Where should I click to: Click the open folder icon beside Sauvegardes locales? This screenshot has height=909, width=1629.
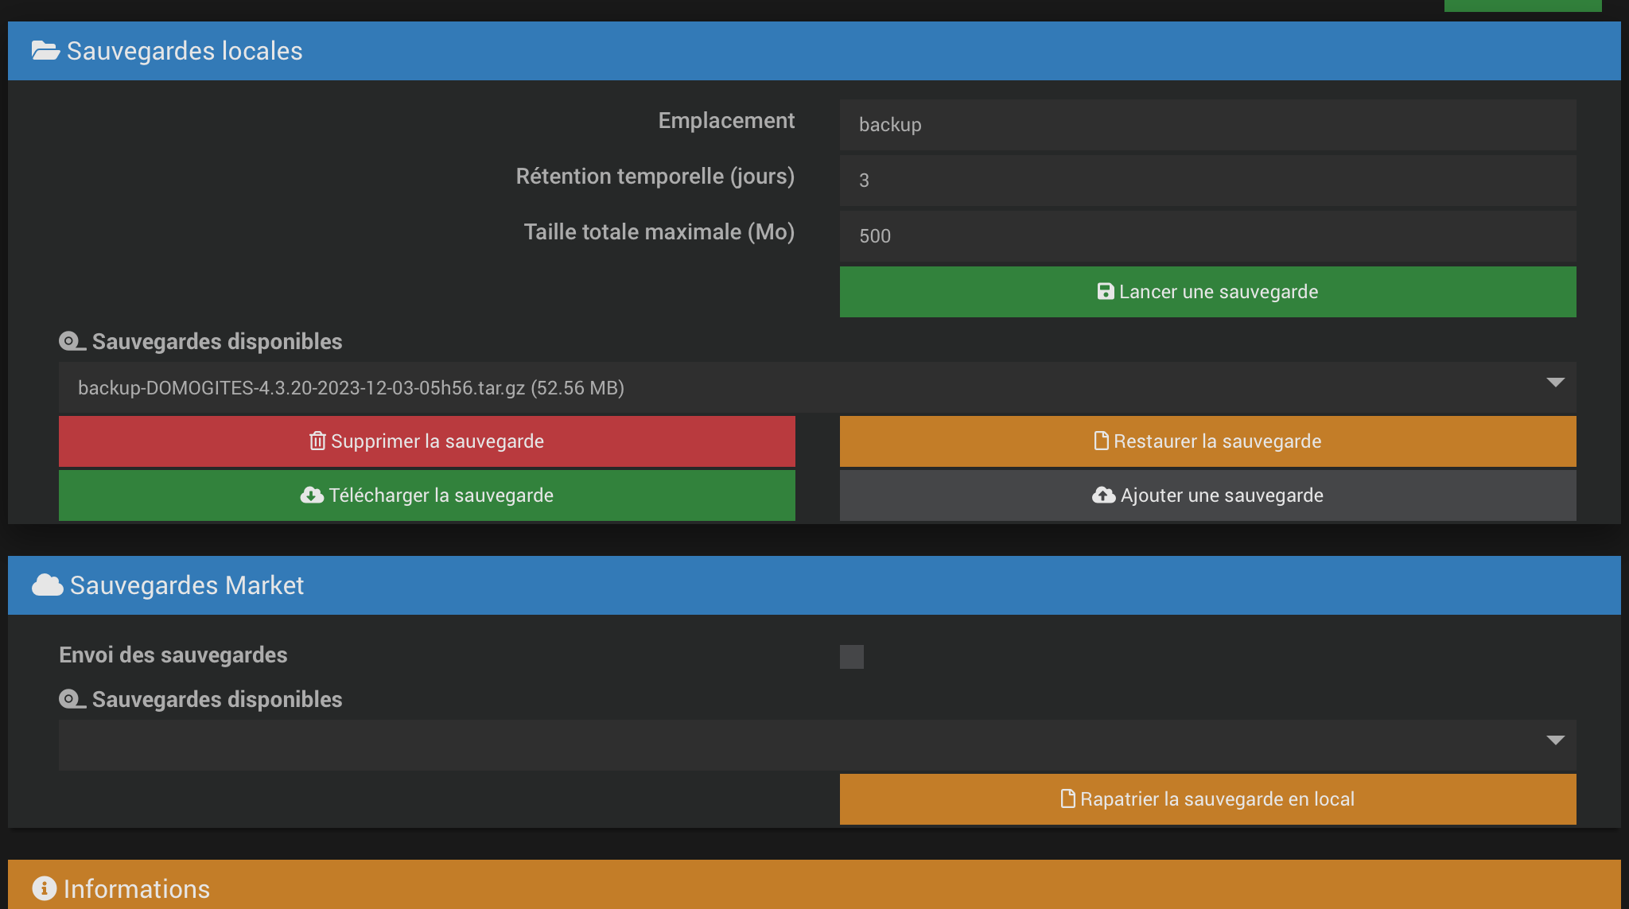[45, 51]
